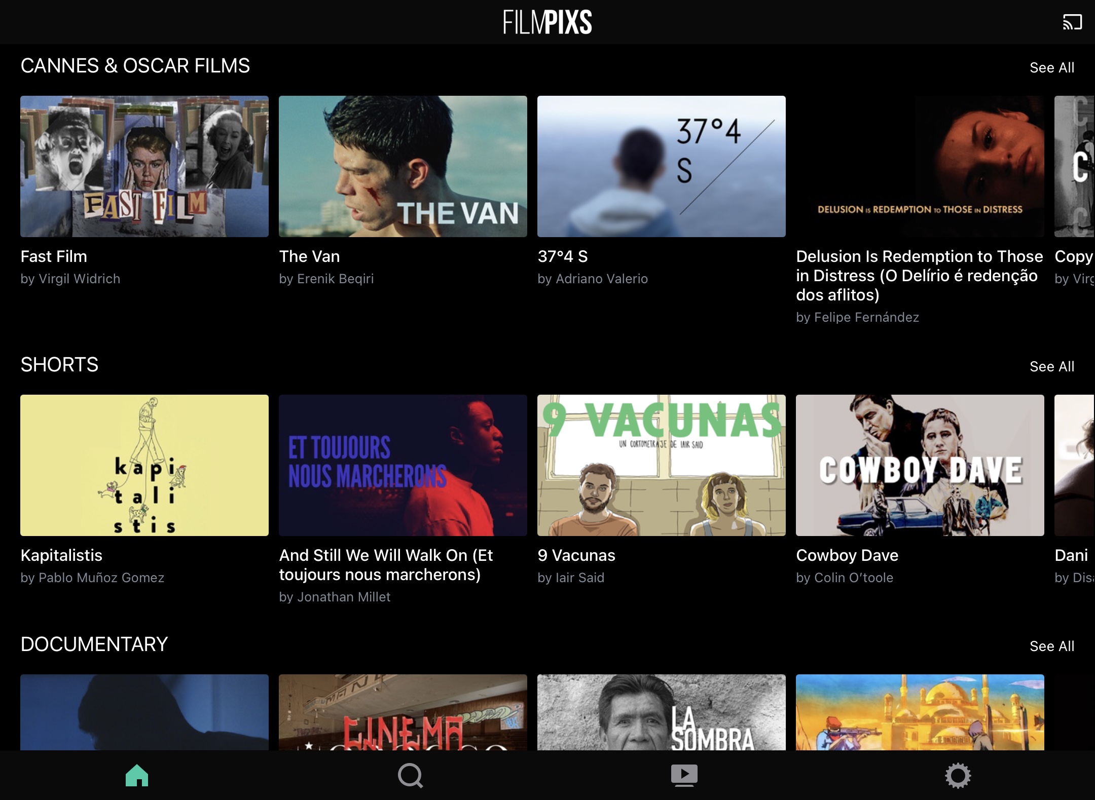Select the Kapitalistis short thumbnail
Screen dimensions: 1095x800
[144, 466]
